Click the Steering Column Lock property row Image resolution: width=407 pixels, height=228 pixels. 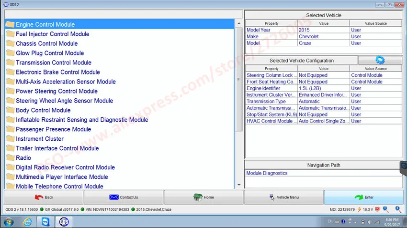point(323,75)
